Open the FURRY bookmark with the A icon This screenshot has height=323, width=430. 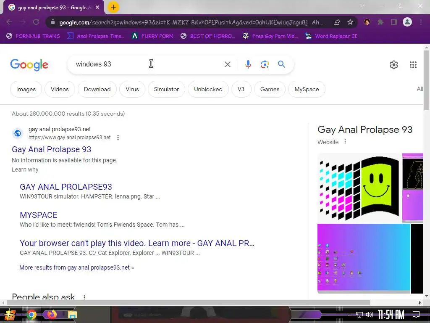[152, 36]
